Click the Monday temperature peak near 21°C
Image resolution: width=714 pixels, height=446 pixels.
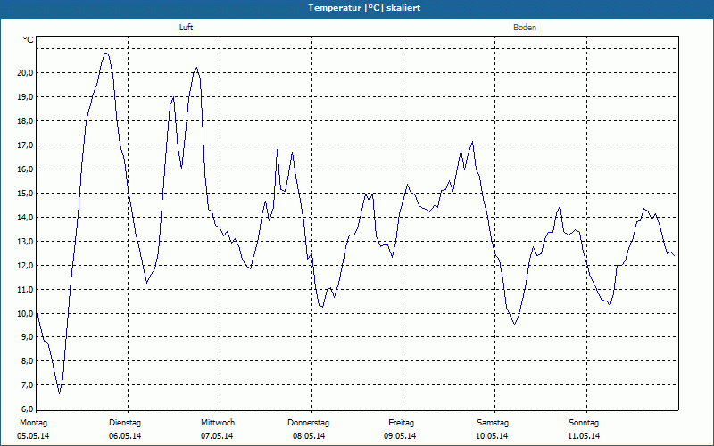point(106,54)
